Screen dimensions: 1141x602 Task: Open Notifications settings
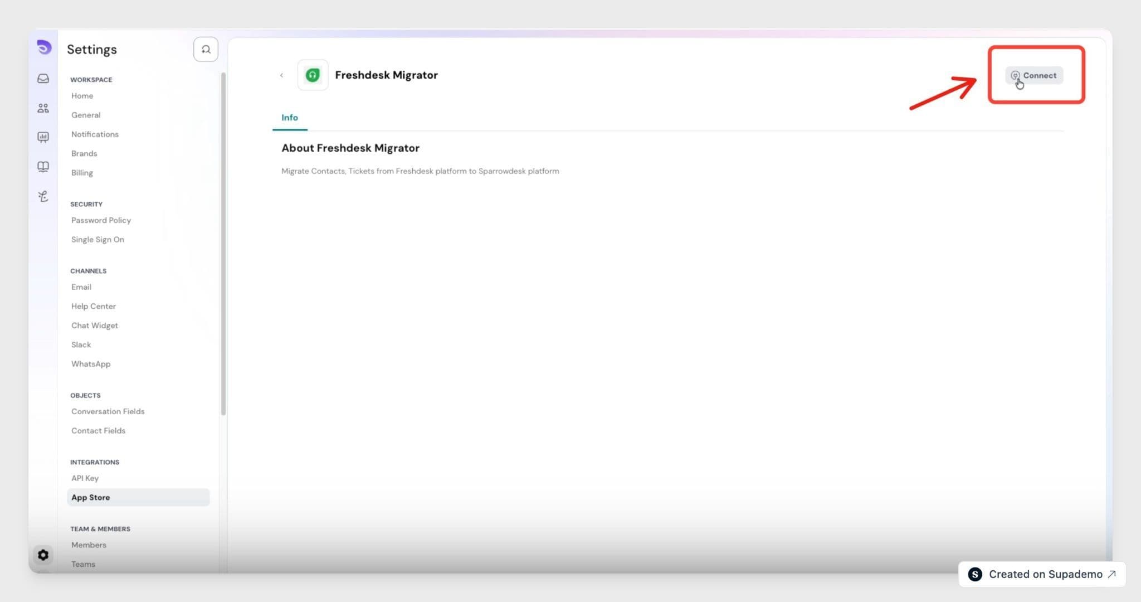coord(95,134)
